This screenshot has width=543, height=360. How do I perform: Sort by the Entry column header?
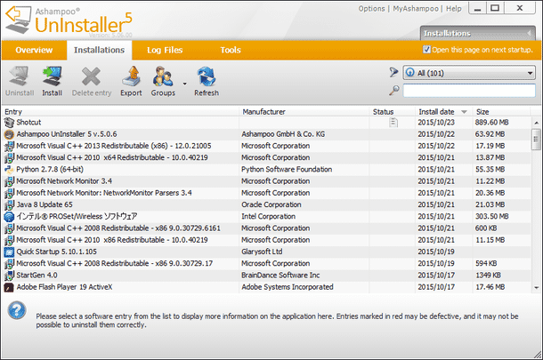click(120, 112)
